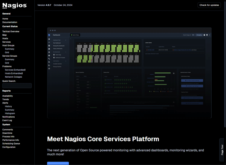The height and width of the screenshot is (165, 226).
Task: Click the 'Quick Search:' label
Action: [x=9, y=81]
